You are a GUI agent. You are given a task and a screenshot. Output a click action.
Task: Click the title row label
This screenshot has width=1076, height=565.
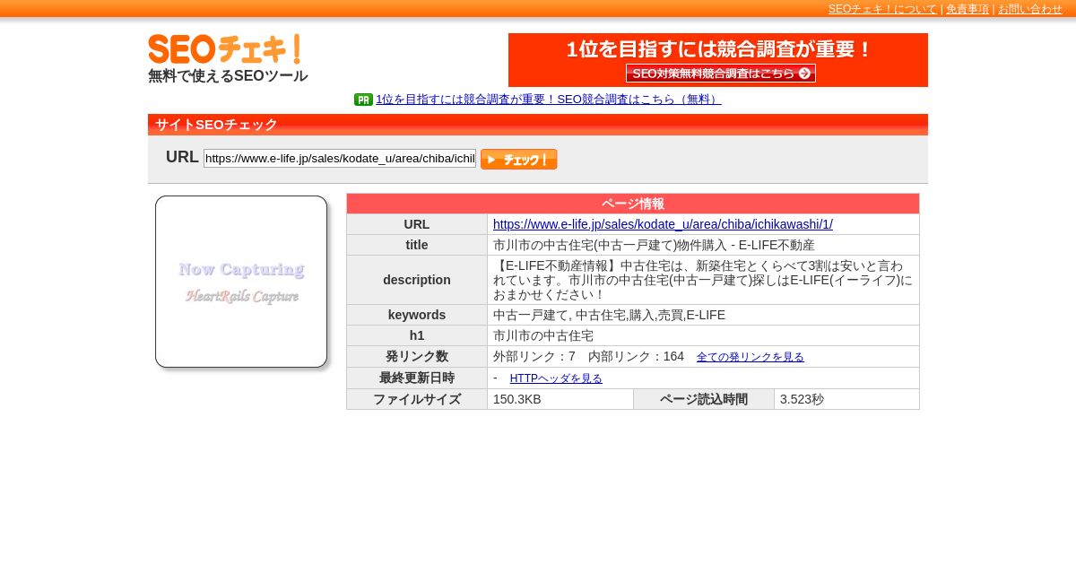(x=417, y=245)
